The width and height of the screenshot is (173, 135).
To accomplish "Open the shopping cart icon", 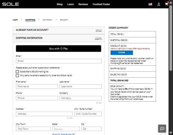I will click(x=166, y=4).
